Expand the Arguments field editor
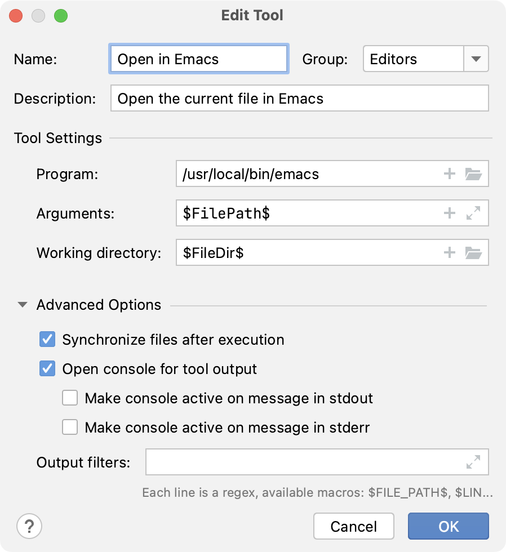Viewport: 506px width, 552px height. coord(474,213)
